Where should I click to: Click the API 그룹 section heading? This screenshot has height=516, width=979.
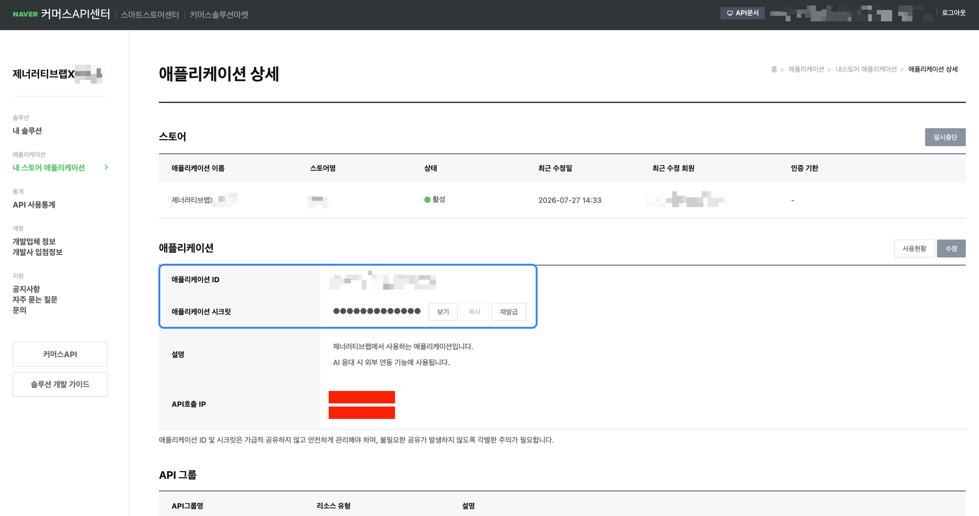(x=178, y=475)
